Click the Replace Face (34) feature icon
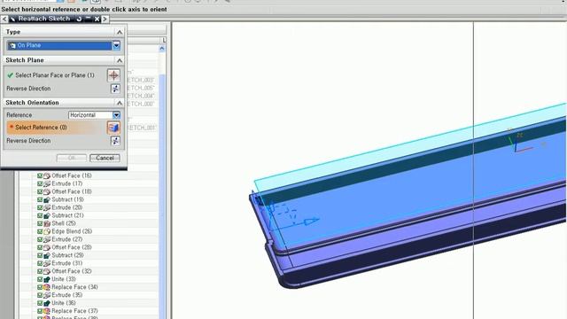The width and height of the screenshot is (567, 319). pos(47,287)
